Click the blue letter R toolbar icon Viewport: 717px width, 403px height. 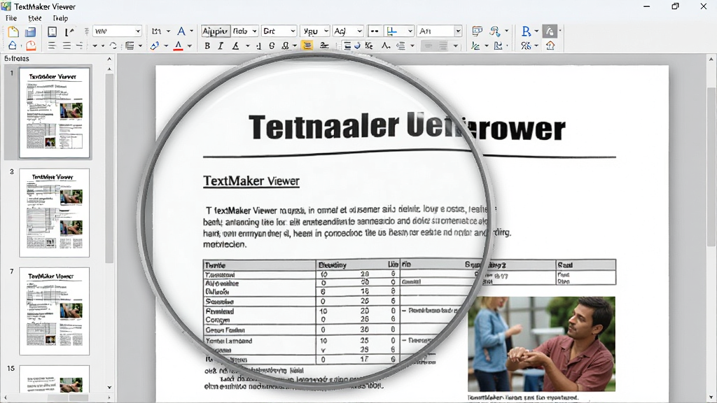526,31
